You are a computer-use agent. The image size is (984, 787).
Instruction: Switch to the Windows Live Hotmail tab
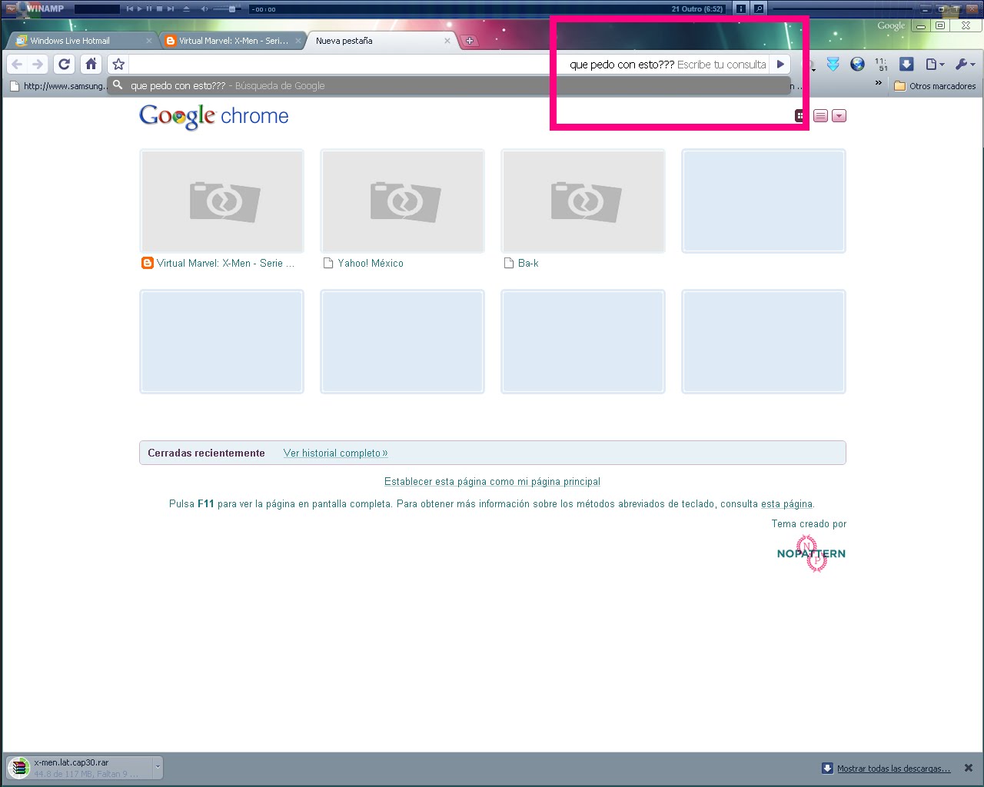click(x=81, y=41)
